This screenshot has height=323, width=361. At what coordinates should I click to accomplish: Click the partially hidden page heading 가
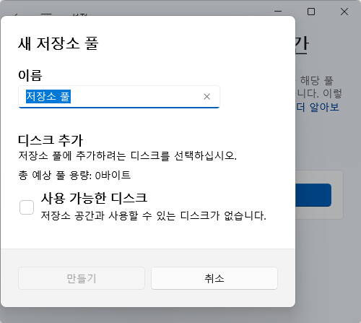pos(301,44)
